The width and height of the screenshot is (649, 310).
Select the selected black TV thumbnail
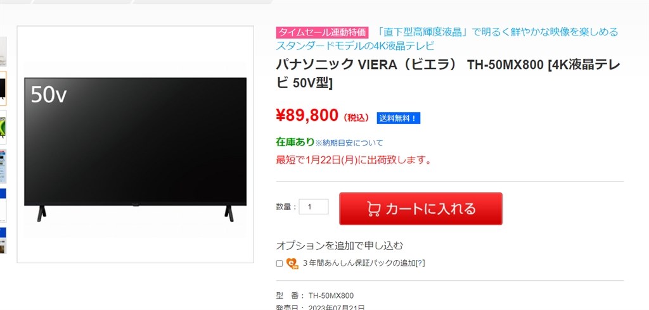click(3, 88)
